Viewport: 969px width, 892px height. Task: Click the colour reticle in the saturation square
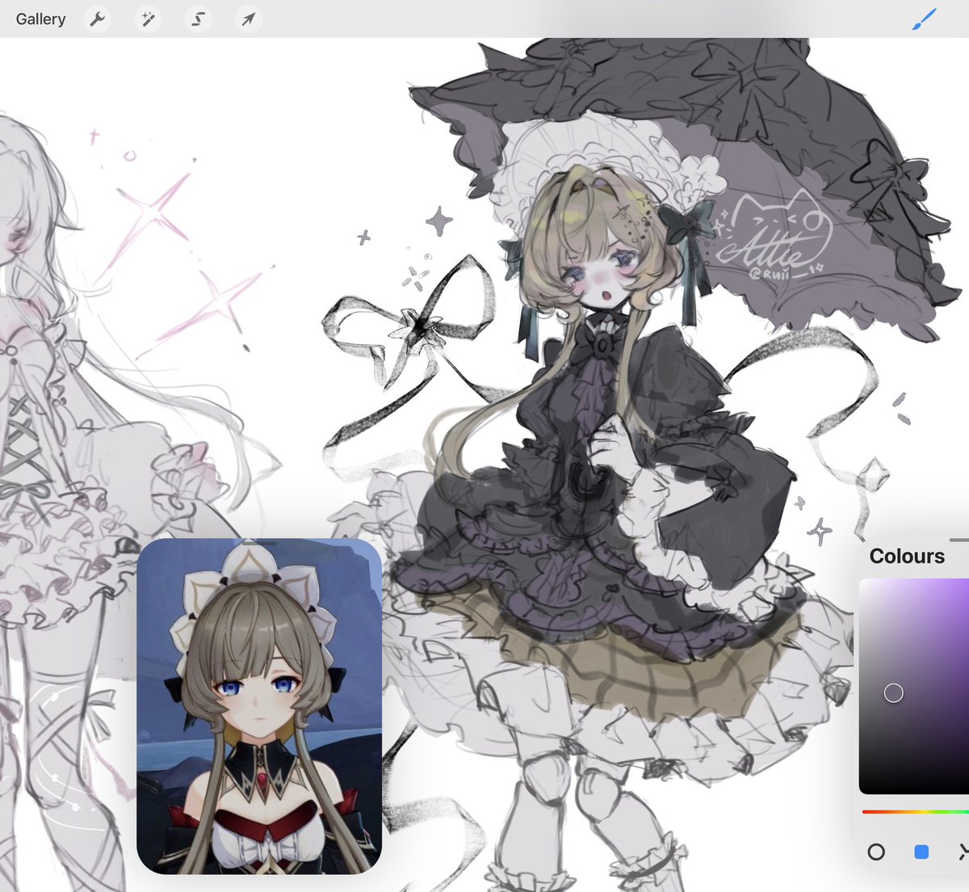click(x=893, y=692)
